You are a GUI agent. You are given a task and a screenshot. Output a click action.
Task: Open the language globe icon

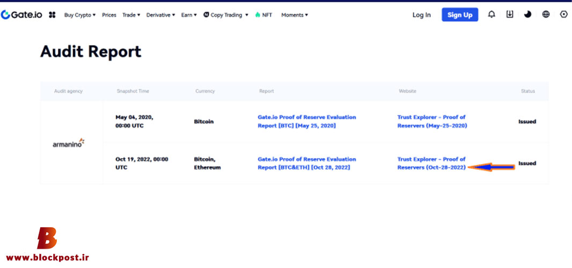point(546,14)
